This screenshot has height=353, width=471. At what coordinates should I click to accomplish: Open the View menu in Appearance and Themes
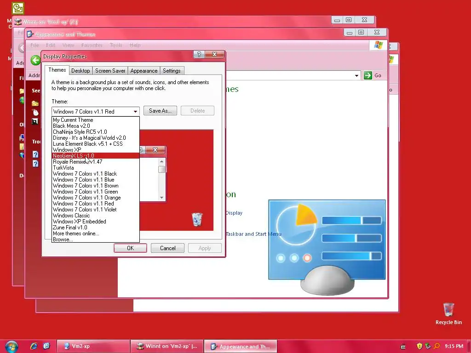pos(68,45)
